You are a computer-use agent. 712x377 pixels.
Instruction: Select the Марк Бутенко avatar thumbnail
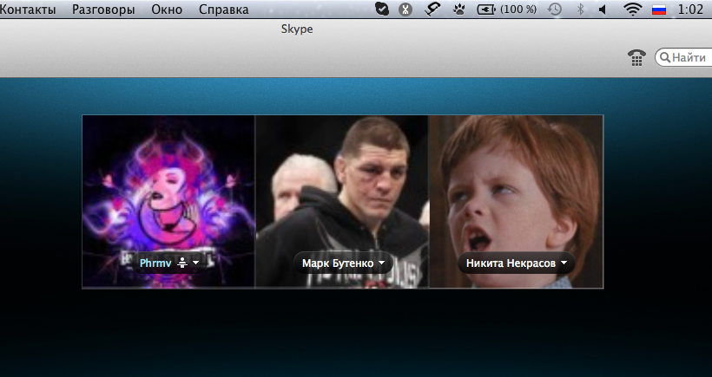click(x=342, y=202)
